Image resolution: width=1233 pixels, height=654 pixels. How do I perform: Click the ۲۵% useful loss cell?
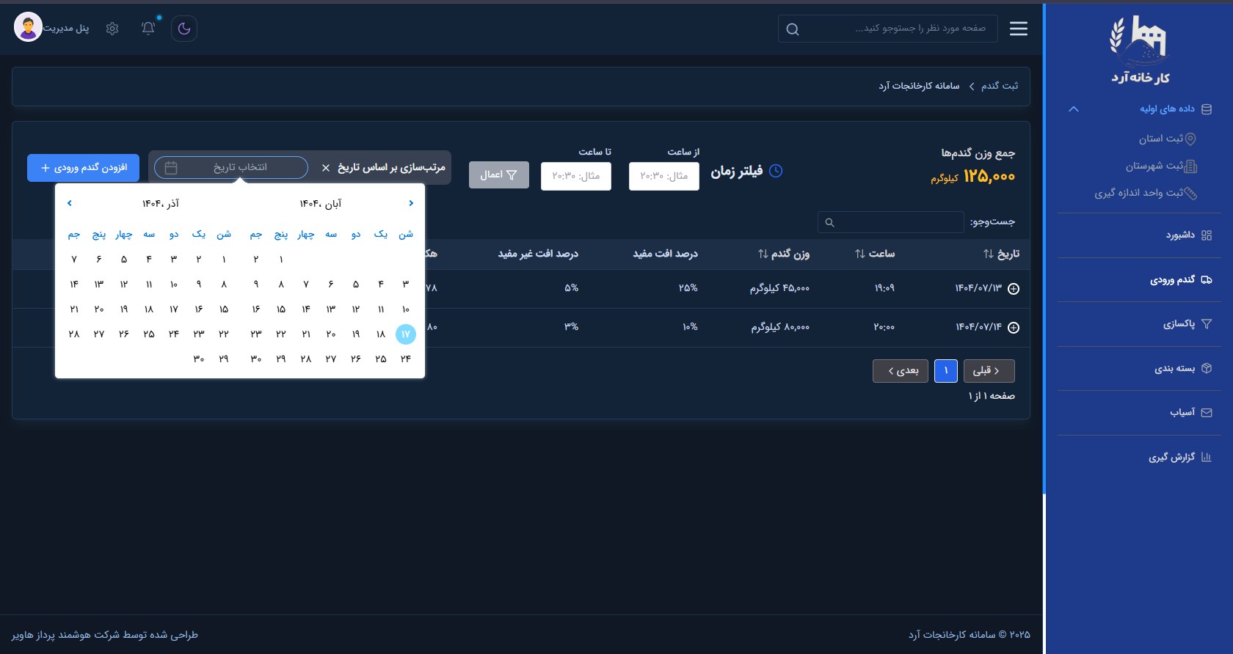[688, 288]
